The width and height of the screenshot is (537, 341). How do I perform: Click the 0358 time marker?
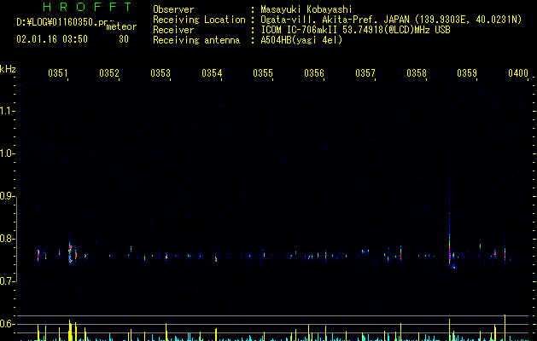pos(417,73)
